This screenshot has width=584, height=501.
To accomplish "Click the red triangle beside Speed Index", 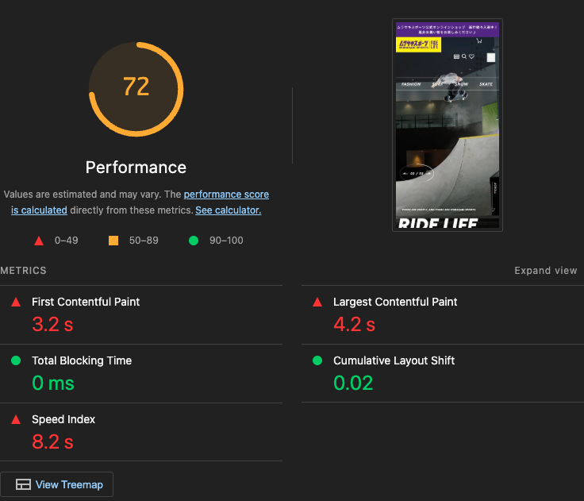I will [x=16, y=420].
